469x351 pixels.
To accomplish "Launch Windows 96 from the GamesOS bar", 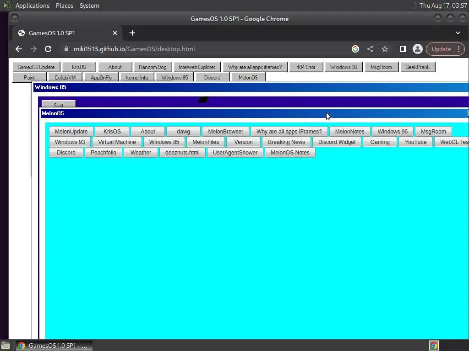I will coord(344,67).
